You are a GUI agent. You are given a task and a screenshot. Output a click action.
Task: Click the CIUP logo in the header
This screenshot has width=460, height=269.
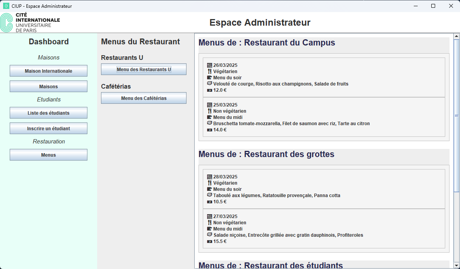coord(30,23)
